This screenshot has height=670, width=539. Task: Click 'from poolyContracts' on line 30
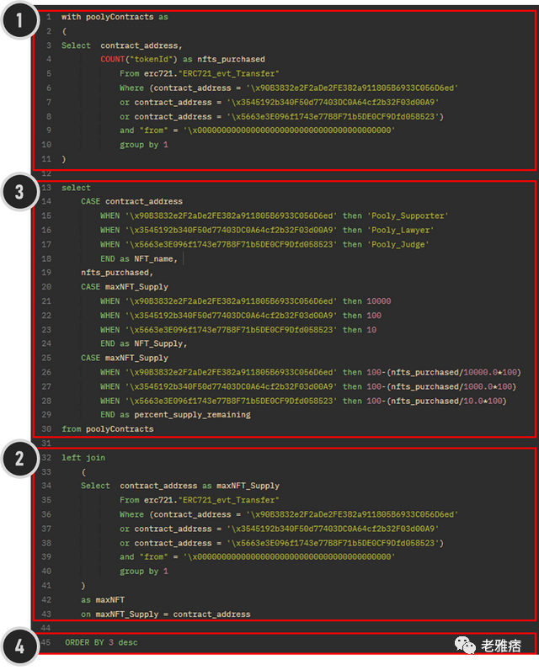(x=107, y=429)
